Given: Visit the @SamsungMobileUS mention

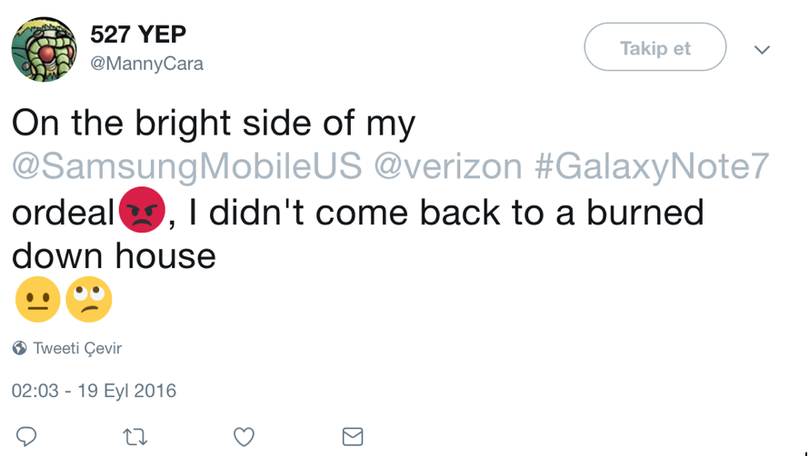Looking at the screenshot, I should (x=186, y=166).
